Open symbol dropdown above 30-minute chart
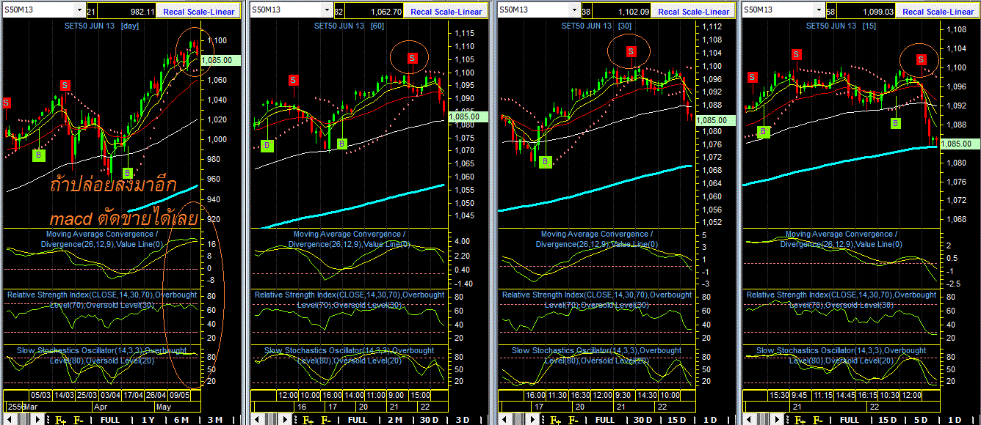The height and width of the screenshot is (425, 981). tap(574, 11)
